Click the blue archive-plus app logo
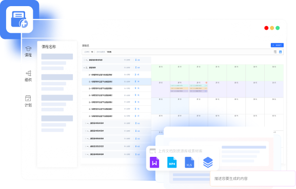 click(19, 19)
